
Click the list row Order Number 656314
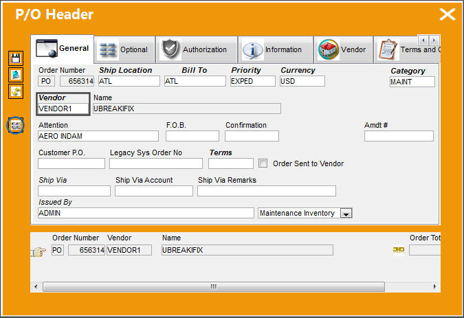click(87, 250)
